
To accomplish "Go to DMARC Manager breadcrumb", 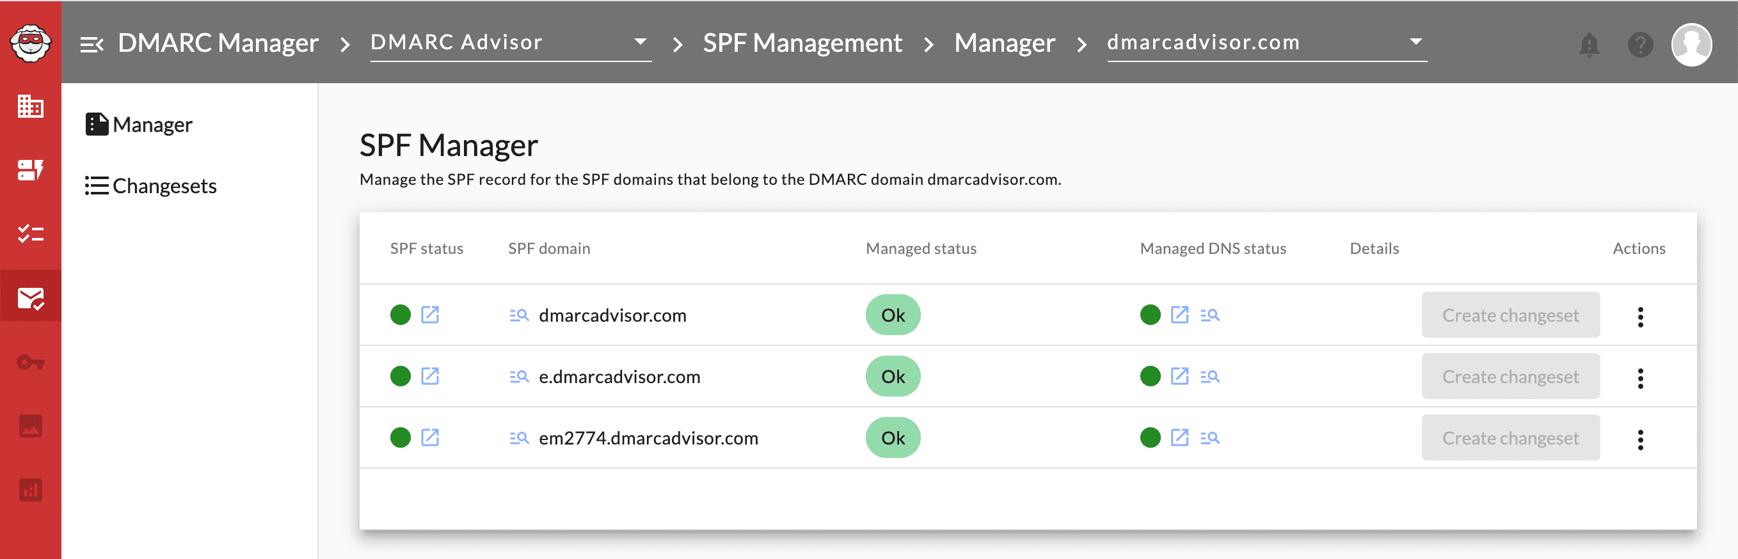I will [x=218, y=43].
